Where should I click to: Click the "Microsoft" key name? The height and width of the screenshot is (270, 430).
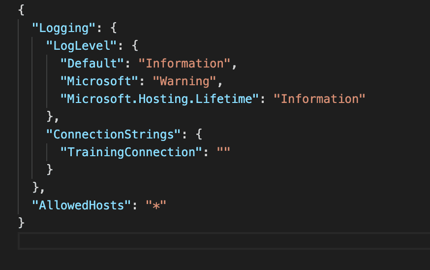[99, 81]
